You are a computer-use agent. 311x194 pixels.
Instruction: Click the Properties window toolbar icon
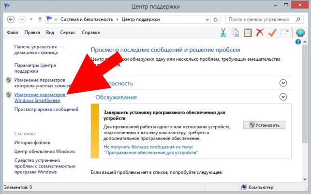point(285,32)
